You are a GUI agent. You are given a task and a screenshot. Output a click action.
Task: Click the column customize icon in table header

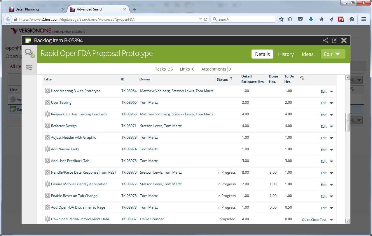click(x=302, y=78)
